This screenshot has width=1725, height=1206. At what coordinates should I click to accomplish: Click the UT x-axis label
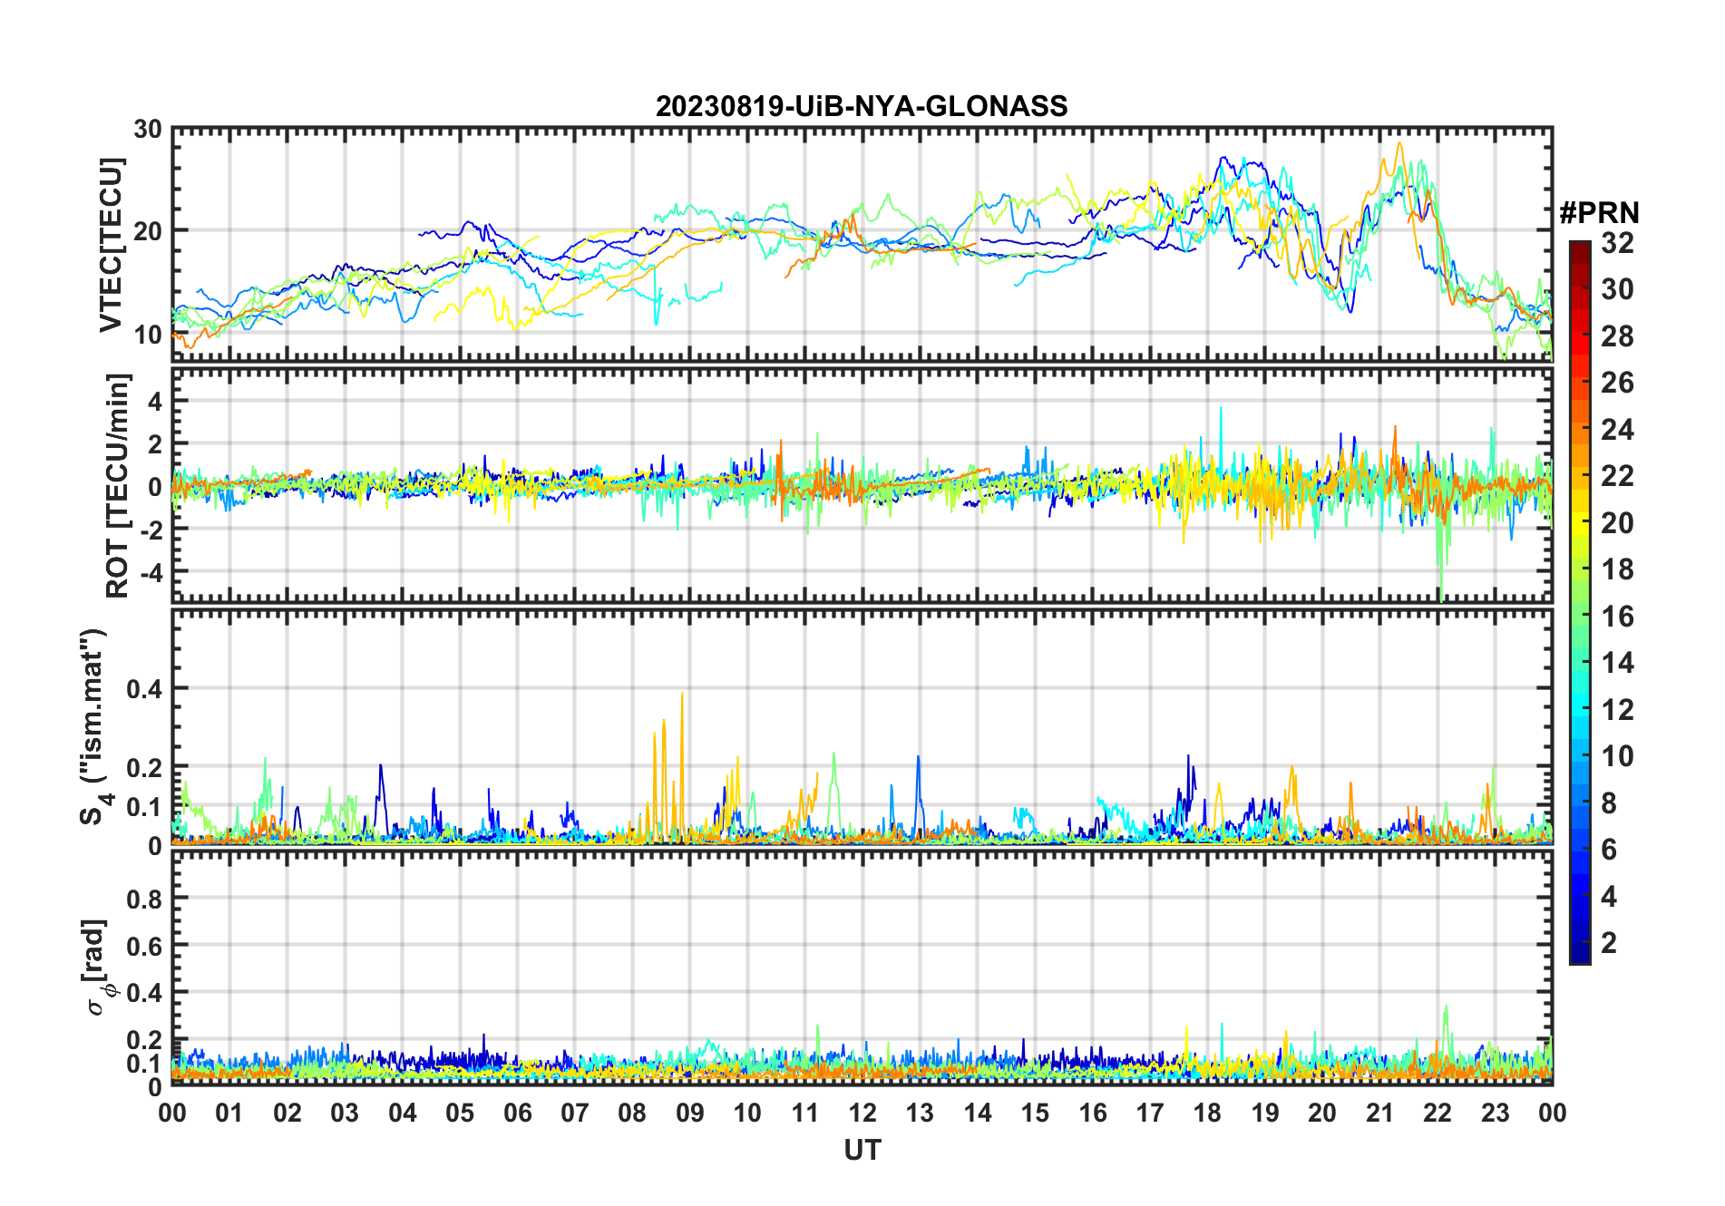(862, 1150)
